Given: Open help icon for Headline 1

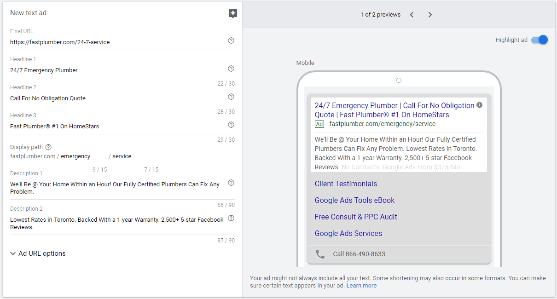Looking at the screenshot, I should (231, 69).
